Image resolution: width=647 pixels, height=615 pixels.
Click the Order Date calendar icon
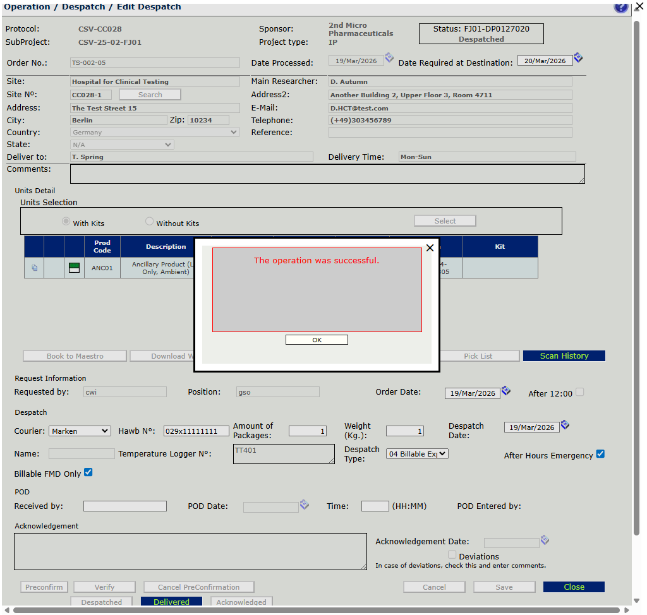[x=505, y=391]
